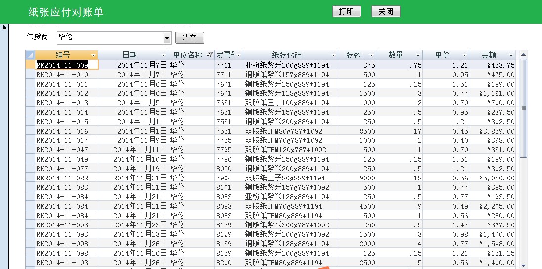
Task: Open the 数量 column filter dropdown
Action: pos(418,55)
